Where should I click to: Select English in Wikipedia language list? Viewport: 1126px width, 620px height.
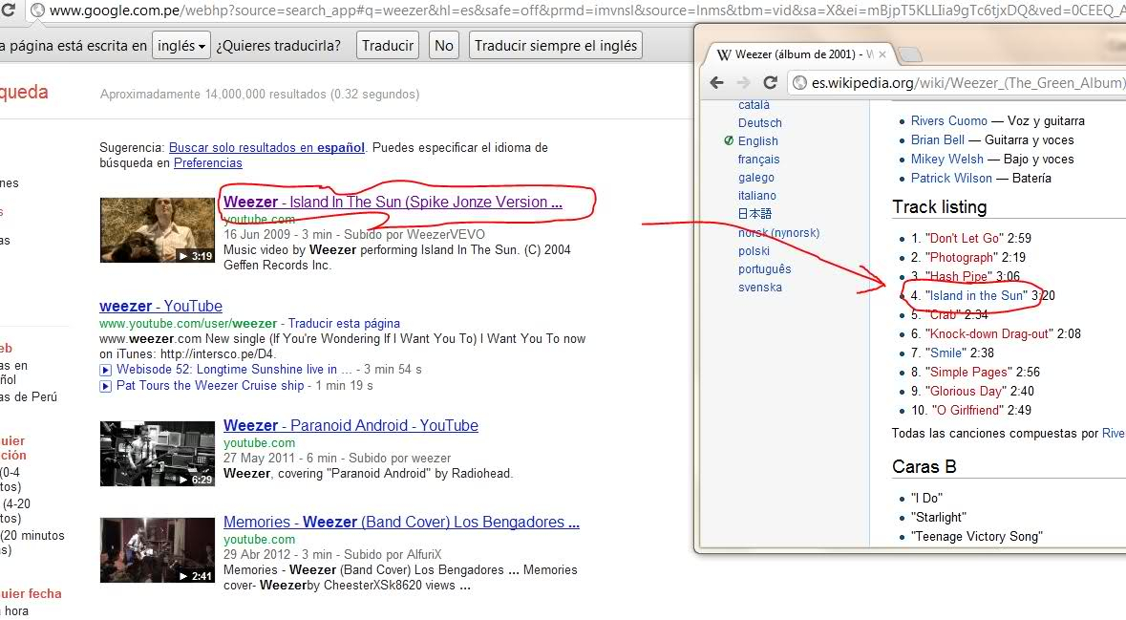[757, 141]
